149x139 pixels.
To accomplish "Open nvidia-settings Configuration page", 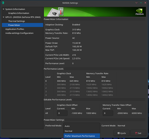I will (x=19, y=33).
